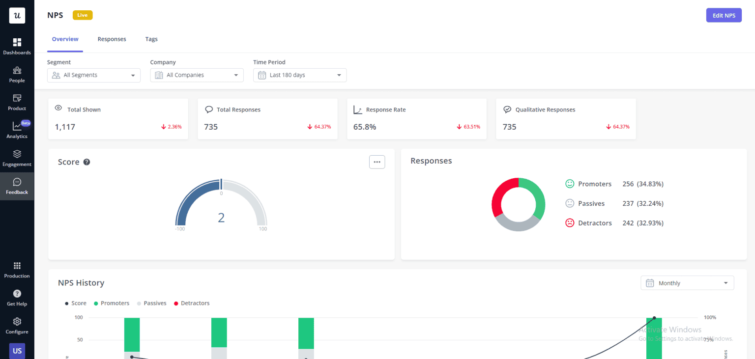755x359 pixels.
Task: Toggle Promoters series in NPS History legend
Action: pos(112,304)
